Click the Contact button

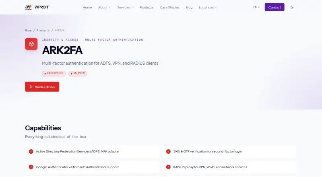click(275, 7)
